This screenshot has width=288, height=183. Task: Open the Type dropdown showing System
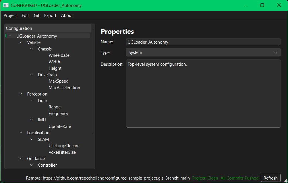tap(203, 52)
